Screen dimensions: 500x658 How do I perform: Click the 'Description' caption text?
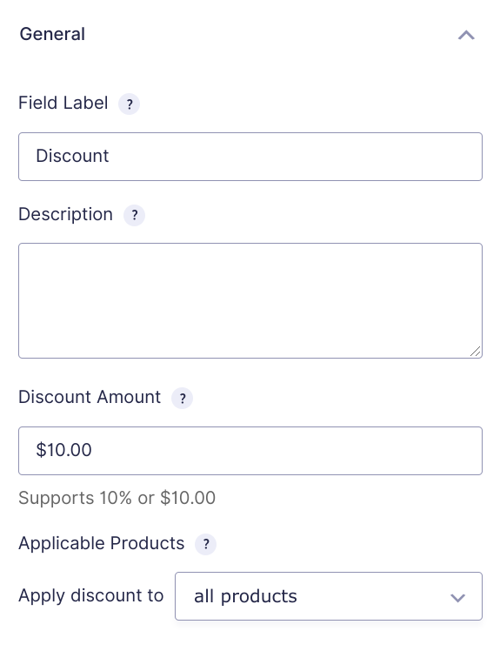point(66,214)
